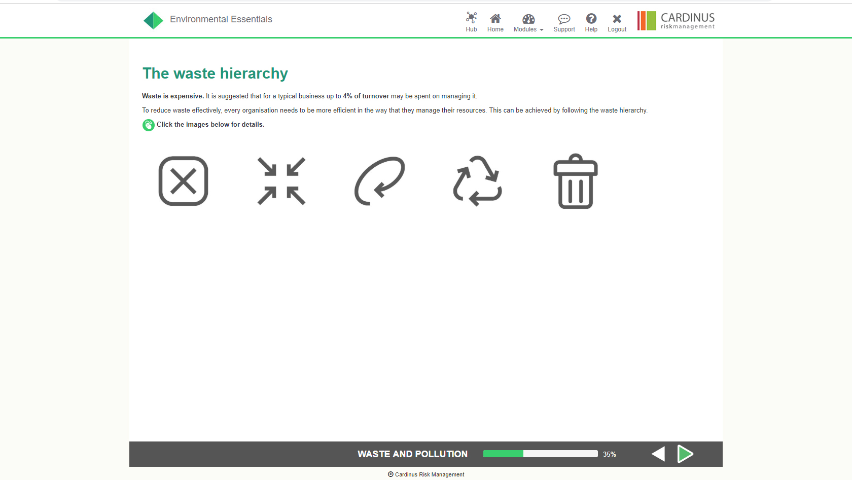The height and width of the screenshot is (480, 852).
Task: Click The waste hierarchy heading
Action: click(215, 73)
